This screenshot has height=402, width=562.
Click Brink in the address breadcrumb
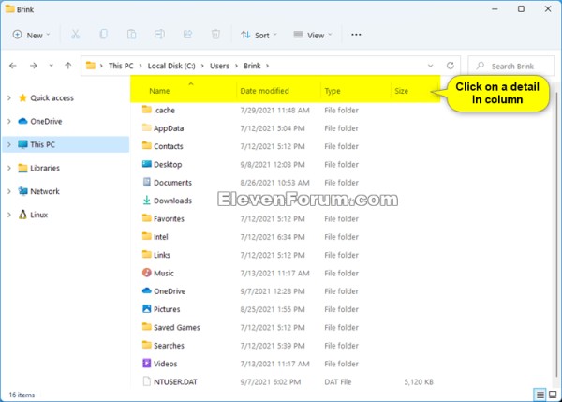[252, 66]
